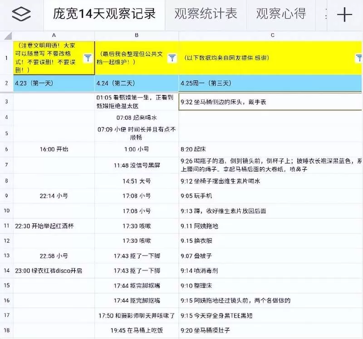Select cell 9:20 坐马桶摸肚子
Image resolution: width=363 pixels, height=339 pixels.
pos(270,330)
